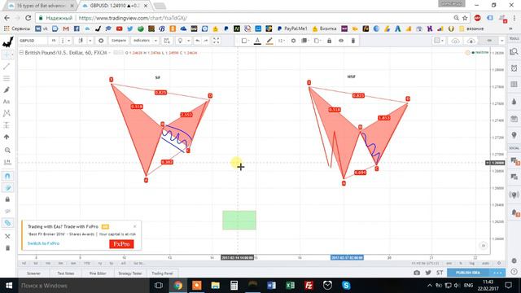This screenshot has width=521, height=293.
Task: Open the alerts alarm clock panel
Action: [x=514, y=68]
